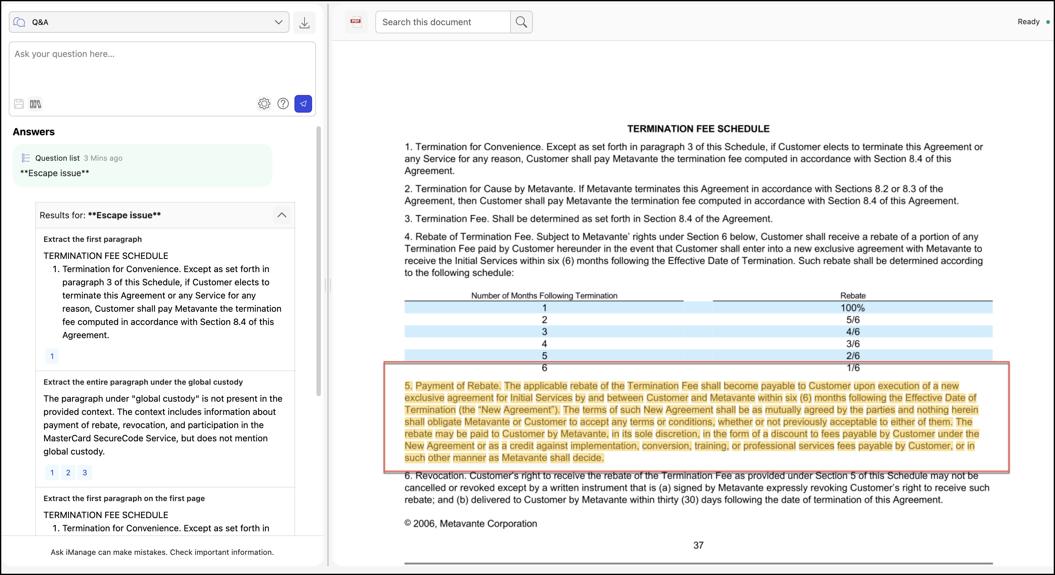The height and width of the screenshot is (575, 1055).
Task: Collapse the Results for Escape issue section
Action: pyautogui.click(x=282, y=215)
